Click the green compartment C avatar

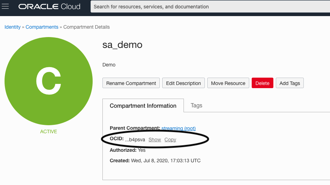(49, 81)
